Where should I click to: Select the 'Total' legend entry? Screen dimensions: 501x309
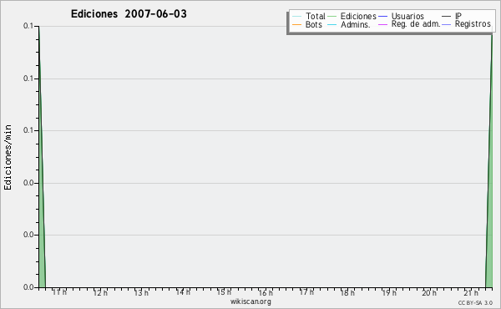(309, 16)
